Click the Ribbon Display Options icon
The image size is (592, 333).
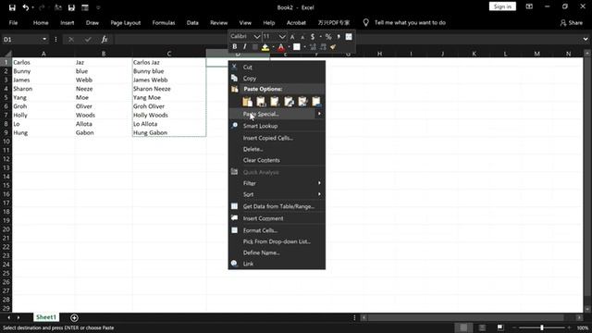click(x=529, y=6)
